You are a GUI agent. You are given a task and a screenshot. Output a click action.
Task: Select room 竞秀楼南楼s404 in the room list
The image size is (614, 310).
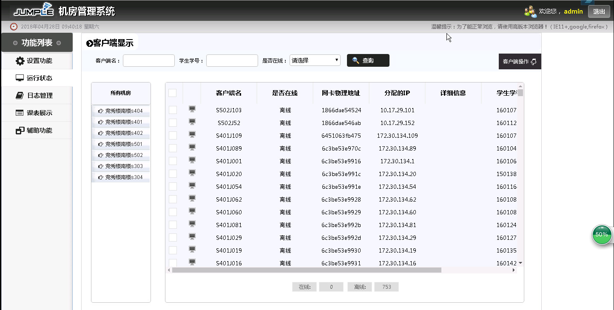121,111
